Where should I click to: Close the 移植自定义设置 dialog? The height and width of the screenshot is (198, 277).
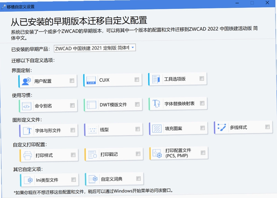(x=267, y=3)
